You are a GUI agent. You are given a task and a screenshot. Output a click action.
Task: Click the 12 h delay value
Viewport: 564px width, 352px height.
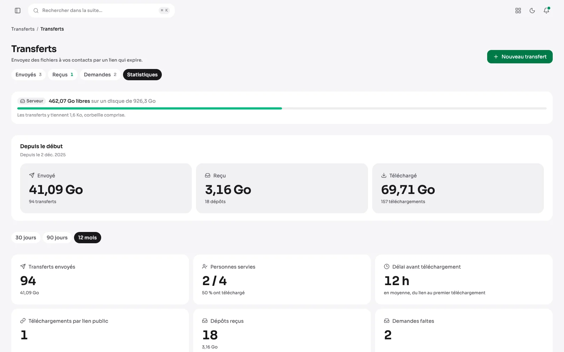click(x=397, y=281)
